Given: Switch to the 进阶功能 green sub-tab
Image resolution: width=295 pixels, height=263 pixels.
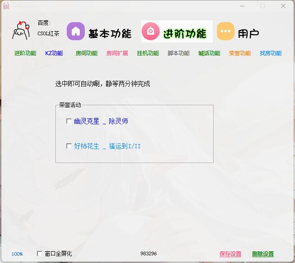Looking at the screenshot, I should 25,53.
